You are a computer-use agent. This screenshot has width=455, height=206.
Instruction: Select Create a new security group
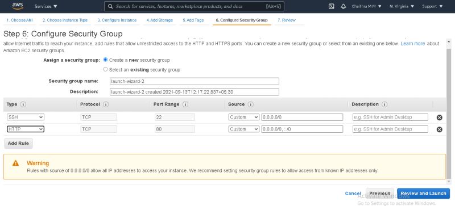tap(105, 60)
